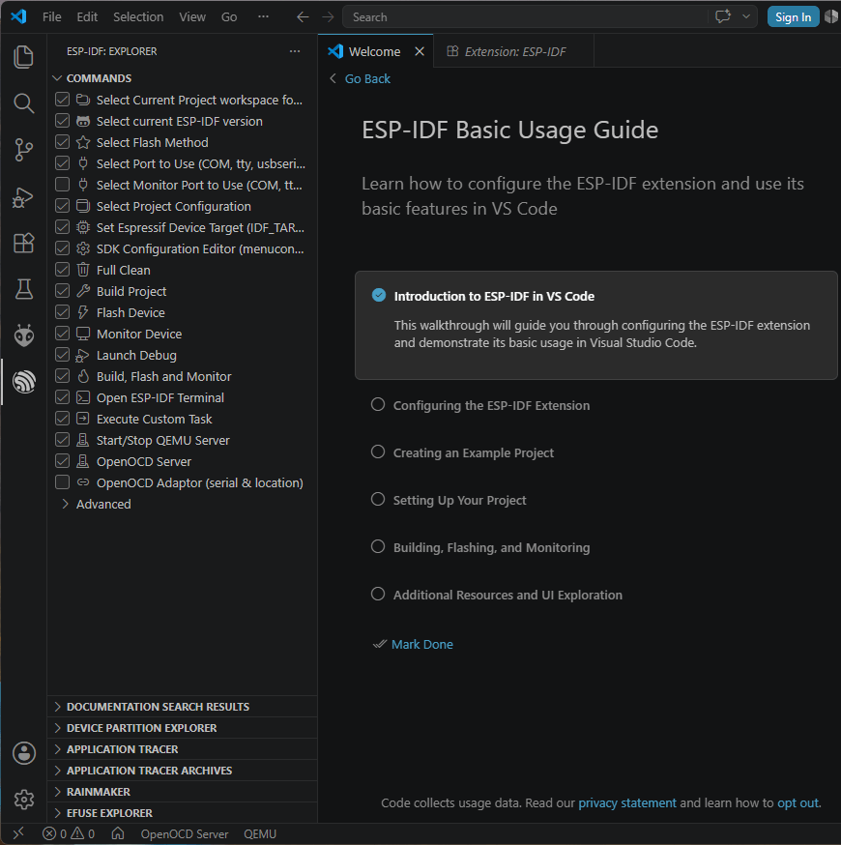Open the Selection menu

pyautogui.click(x=138, y=16)
